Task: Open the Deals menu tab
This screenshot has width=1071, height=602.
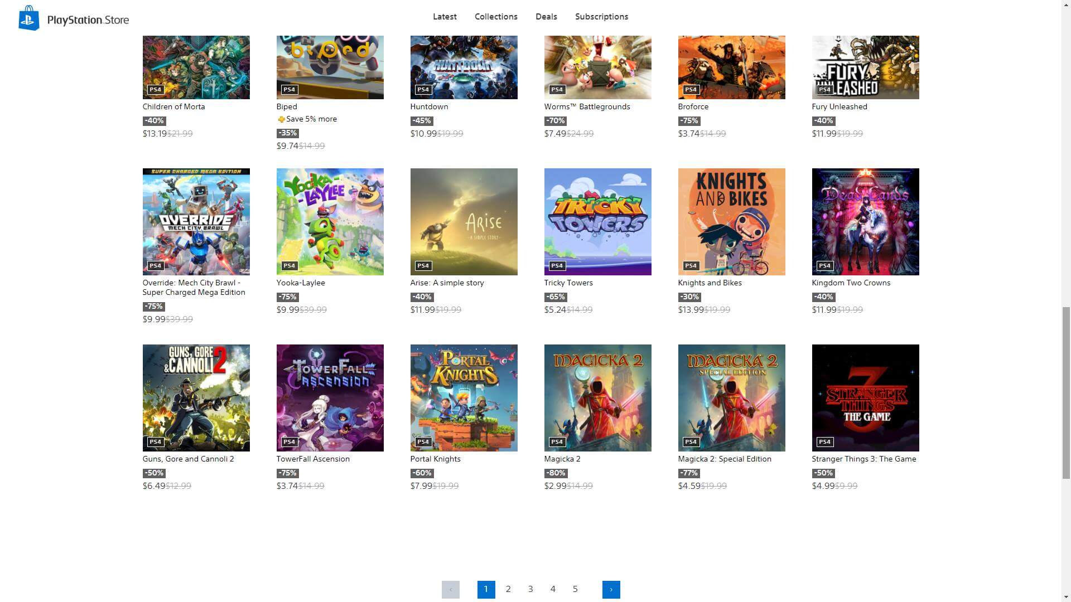Action: coord(546,17)
